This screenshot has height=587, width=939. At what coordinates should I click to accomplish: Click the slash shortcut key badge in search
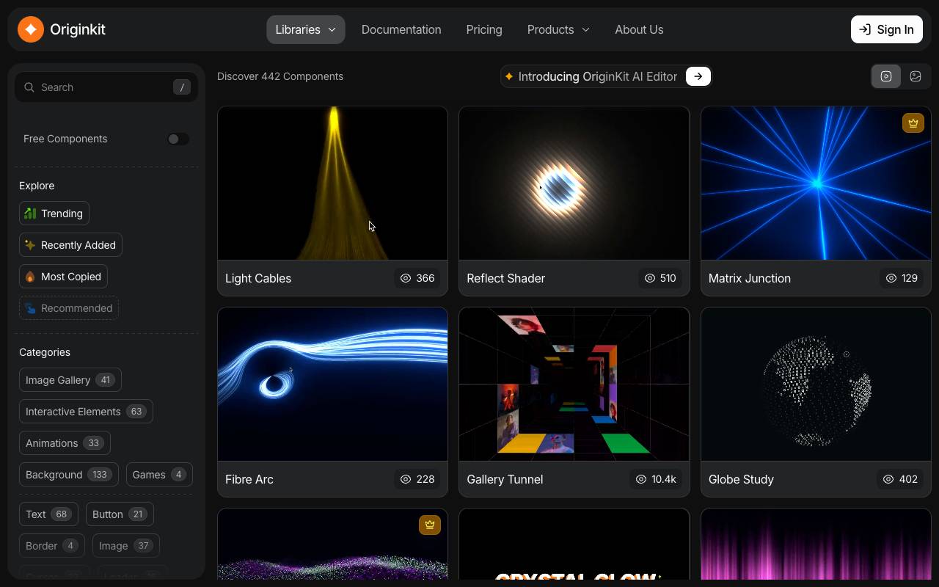point(182,87)
